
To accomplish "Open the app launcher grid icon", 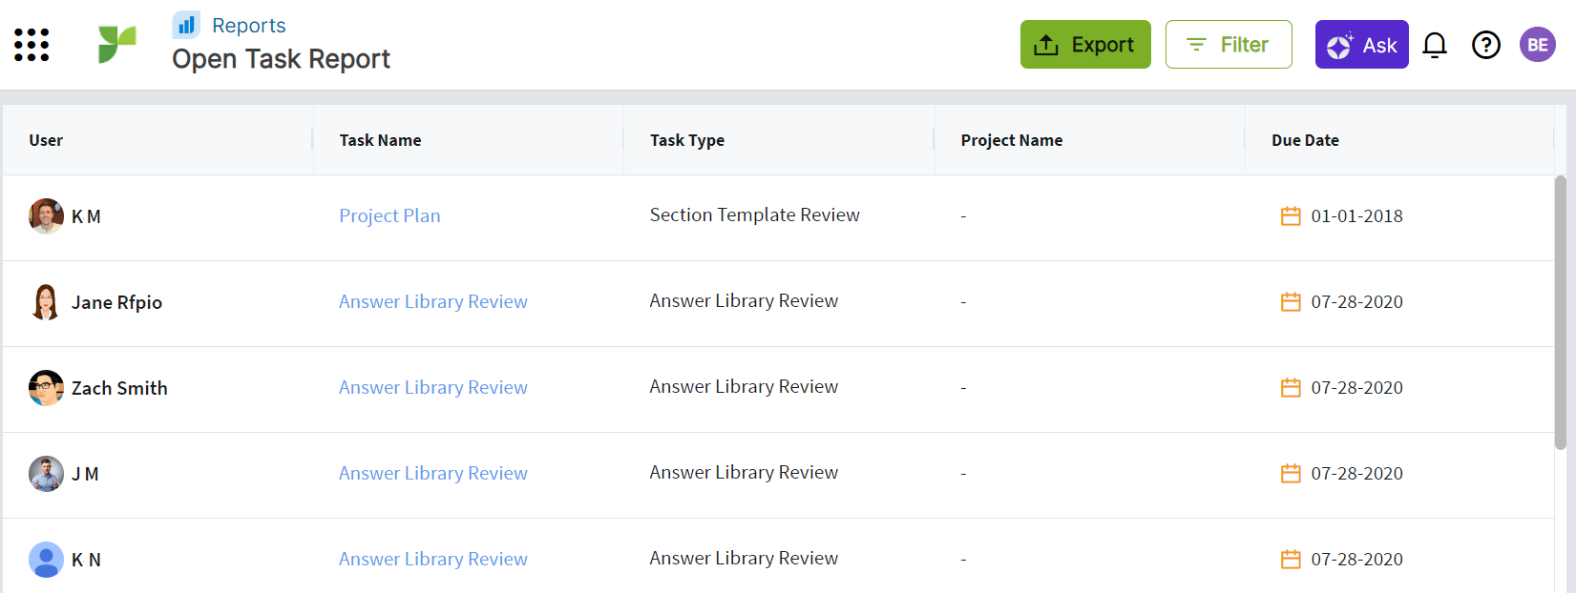I will 32,45.
